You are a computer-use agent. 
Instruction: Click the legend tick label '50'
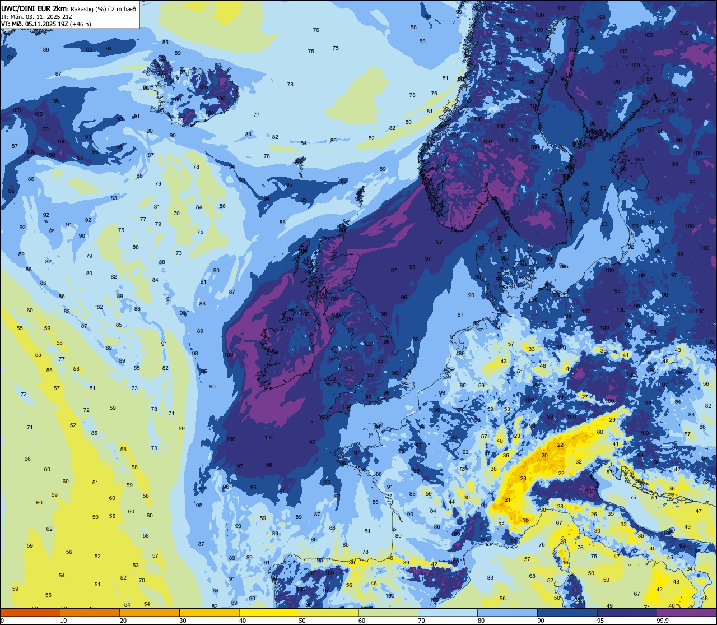(x=302, y=621)
